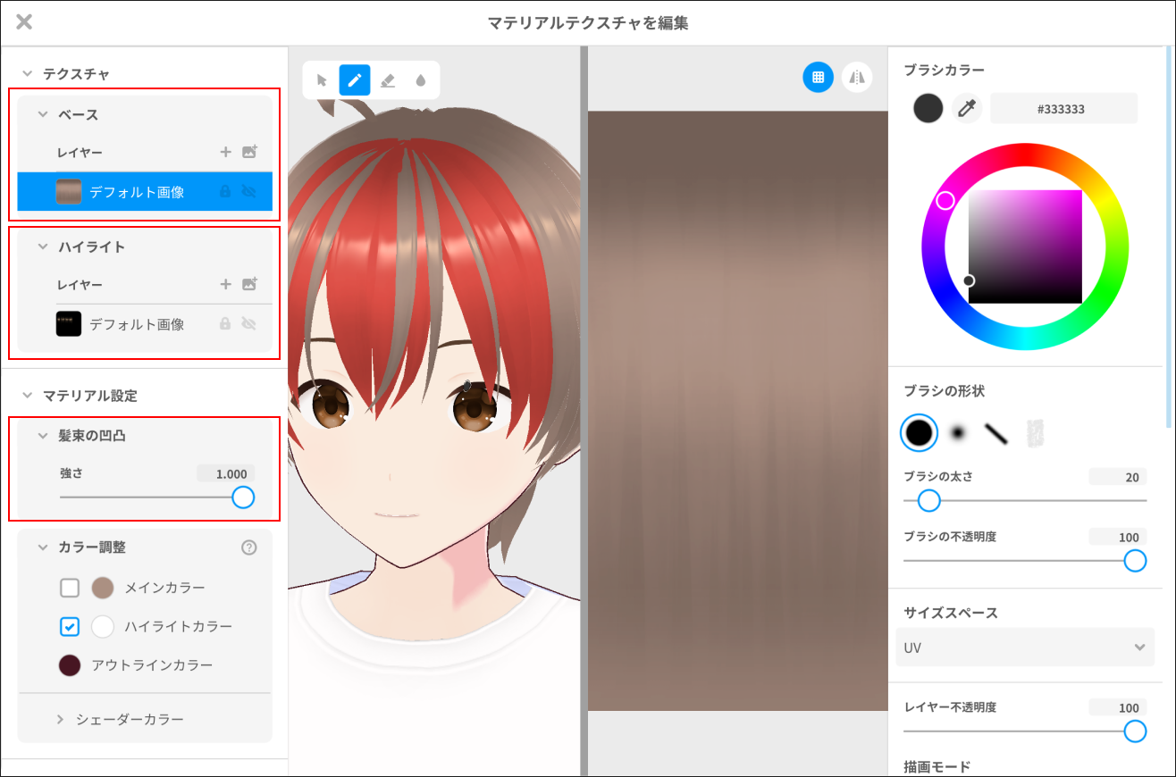Toggle visibility of ハイライト デフォルト画像 layer

[x=249, y=323]
